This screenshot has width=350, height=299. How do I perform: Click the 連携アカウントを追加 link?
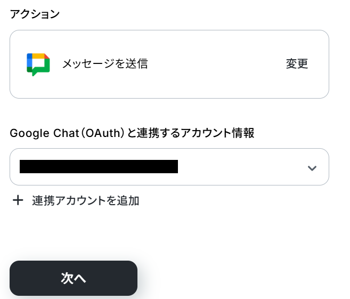[x=85, y=200]
